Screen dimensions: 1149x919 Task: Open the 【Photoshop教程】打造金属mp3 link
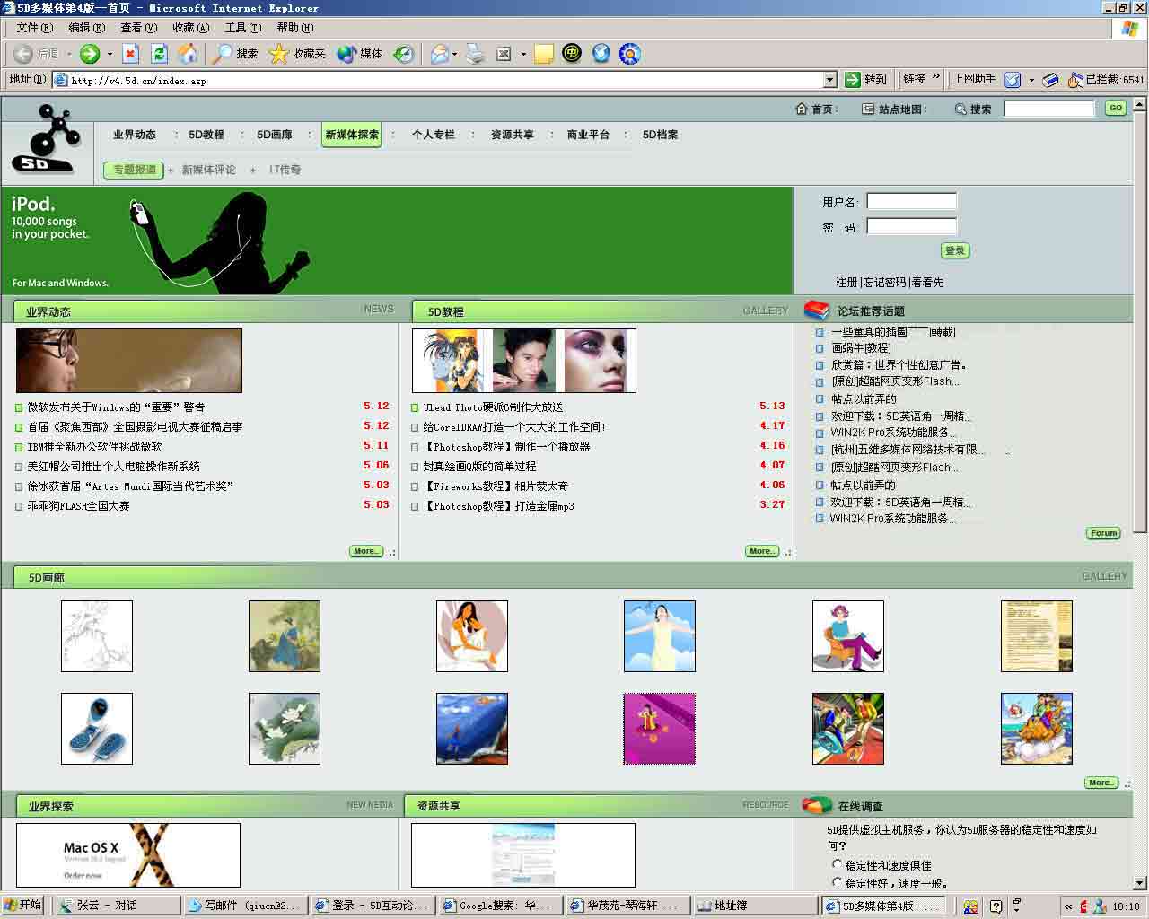498,506
